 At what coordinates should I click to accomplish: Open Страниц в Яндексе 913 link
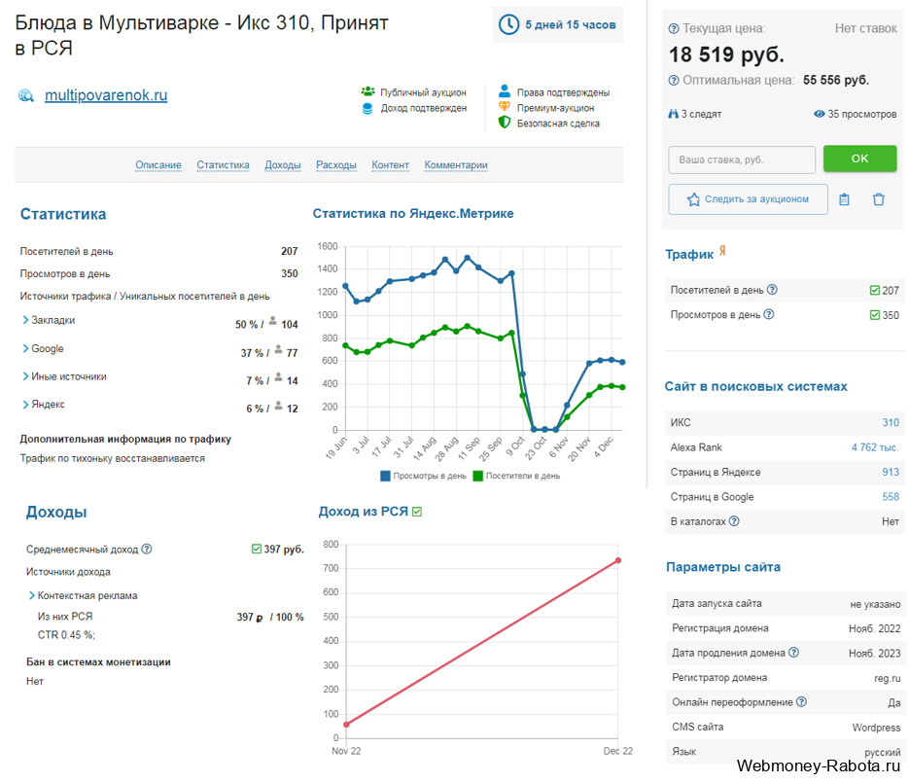coord(891,472)
